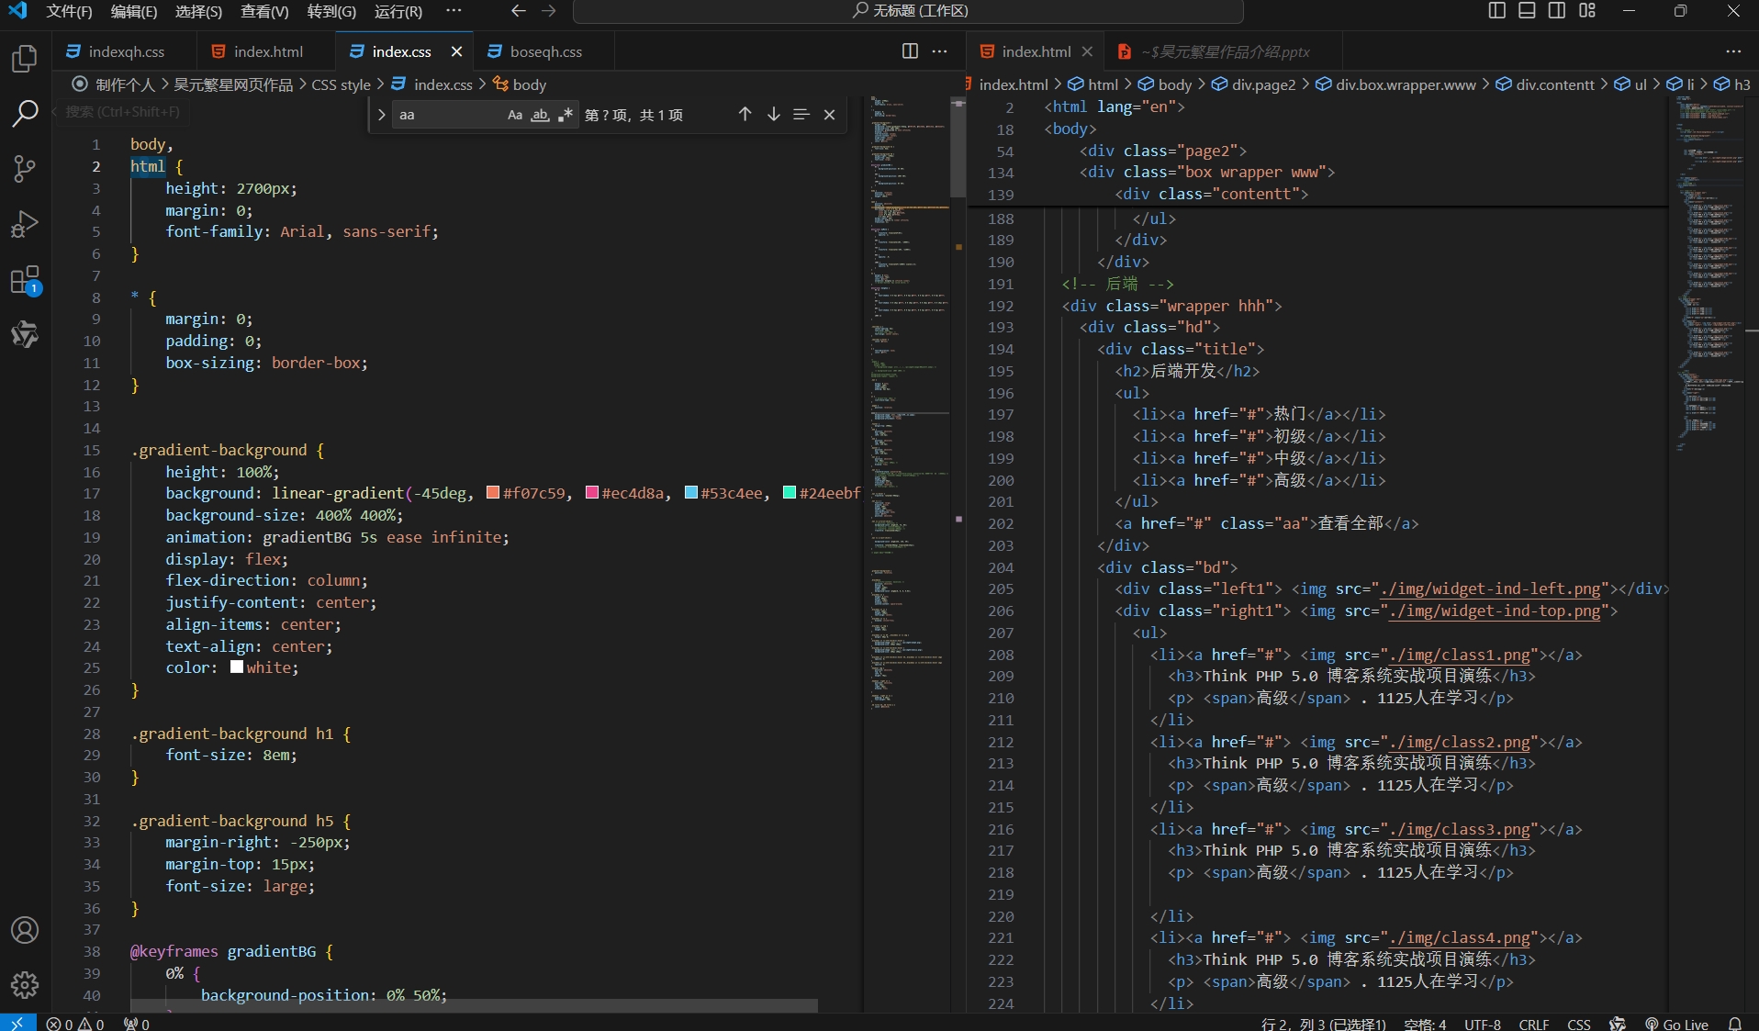
Task: Toggle Match Whole Word in find widget
Action: tap(540, 115)
